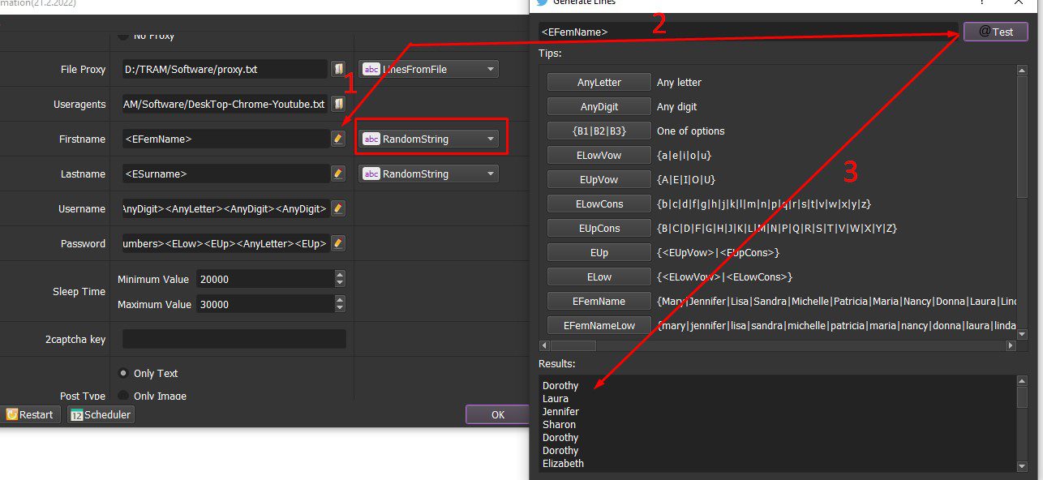Click the Test button in Generate Lines
Screen dimensions: 1043x480
[x=995, y=32]
